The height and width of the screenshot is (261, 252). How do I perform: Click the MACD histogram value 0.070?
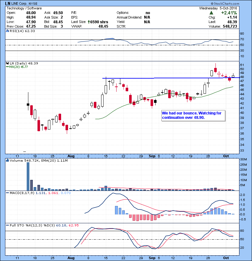click(66, 193)
